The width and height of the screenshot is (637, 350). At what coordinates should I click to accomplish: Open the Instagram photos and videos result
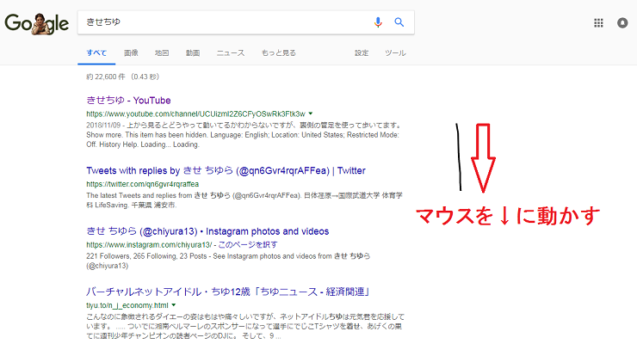tap(207, 231)
